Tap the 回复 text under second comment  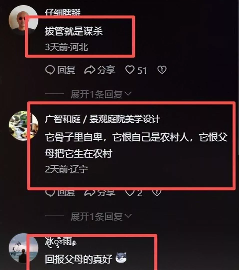(66, 193)
